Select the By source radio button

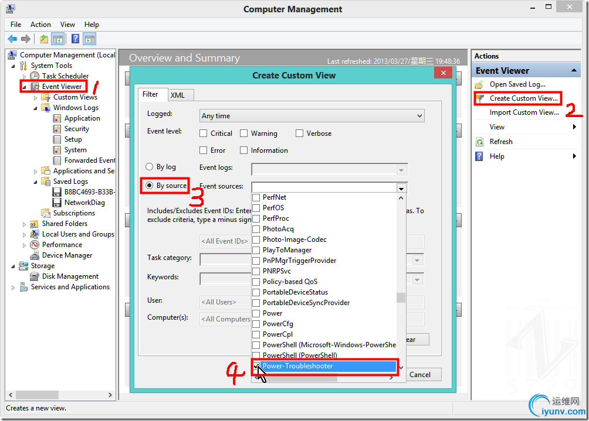tap(149, 186)
